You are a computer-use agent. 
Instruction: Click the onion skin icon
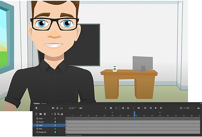123,108
